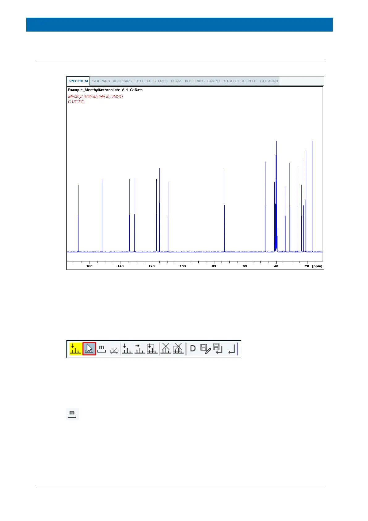Click the right-arrow peak picking icon

140,349
